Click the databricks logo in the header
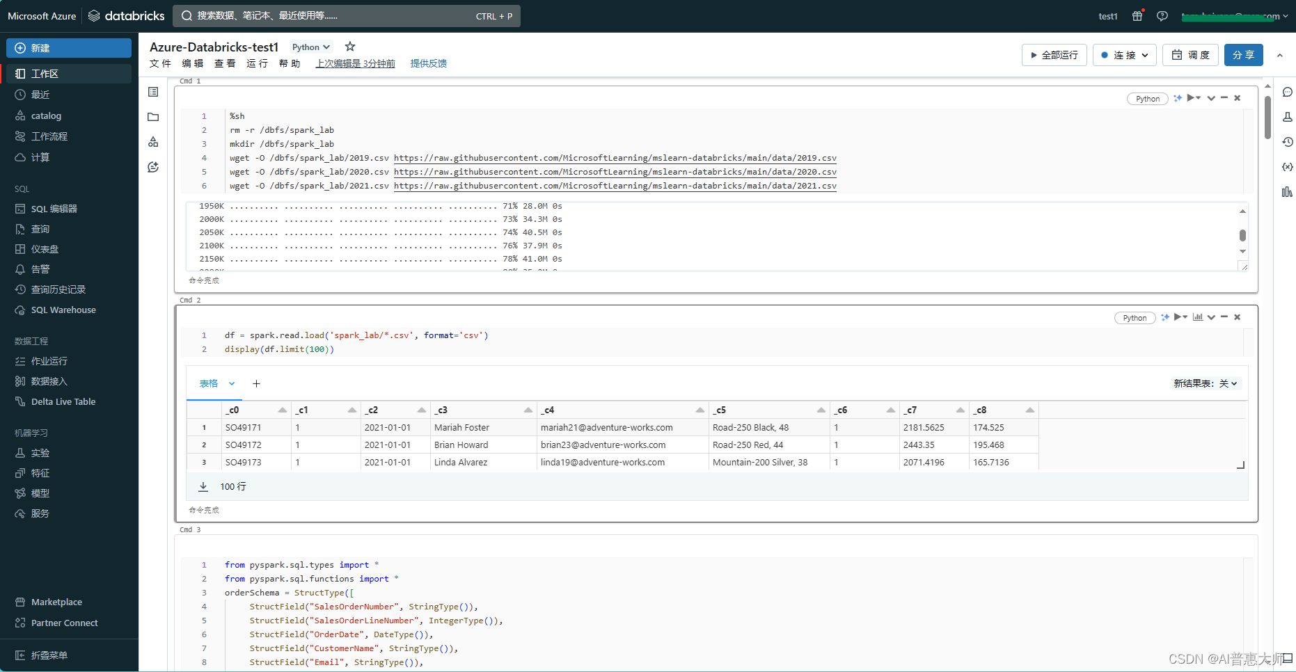This screenshot has width=1296, height=672. [x=127, y=16]
